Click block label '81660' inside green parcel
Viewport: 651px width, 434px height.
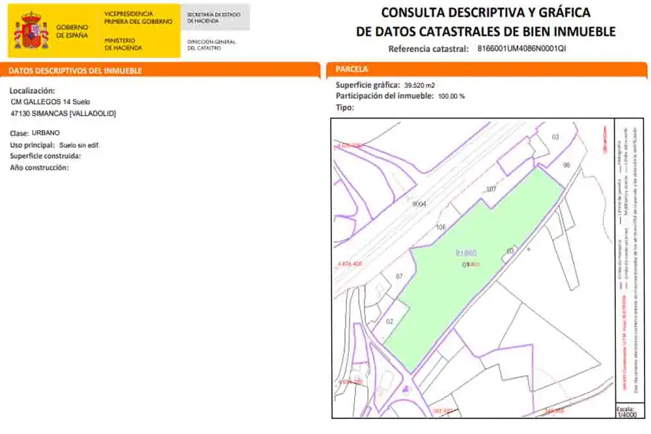point(466,252)
